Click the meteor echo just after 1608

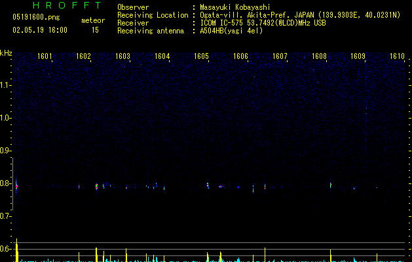click(331, 185)
